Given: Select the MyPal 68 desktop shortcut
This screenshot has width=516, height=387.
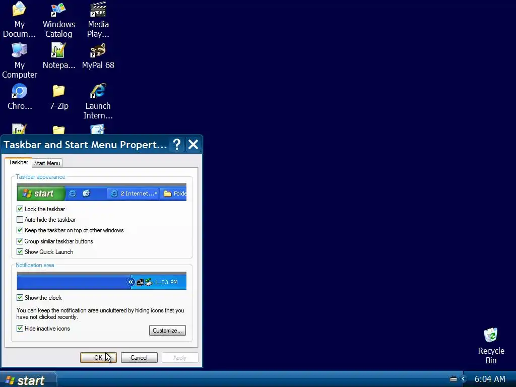Looking at the screenshot, I should tap(98, 56).
